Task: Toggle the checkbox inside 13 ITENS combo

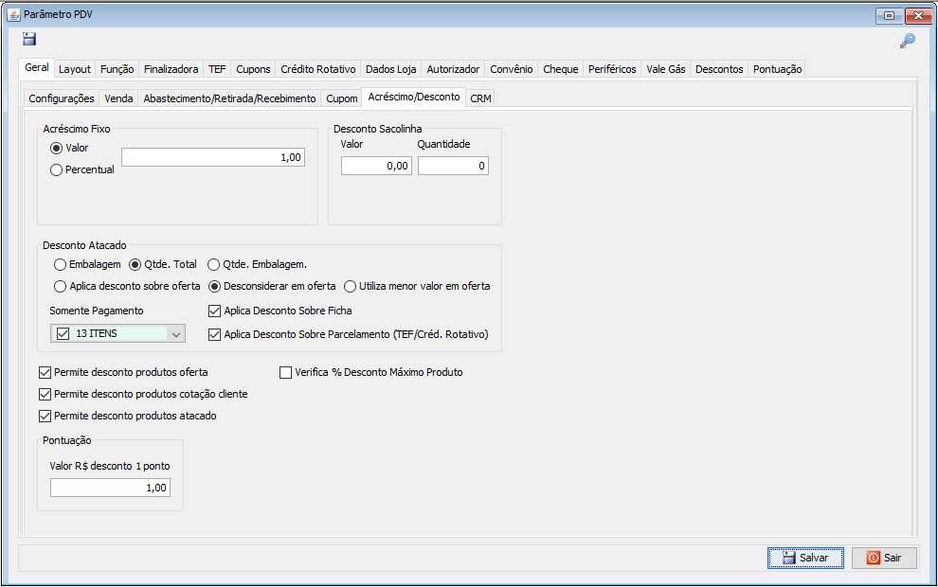Action: pos(63,333)
